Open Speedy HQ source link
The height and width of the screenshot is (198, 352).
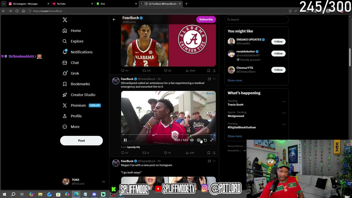click(x=133, y=147)
